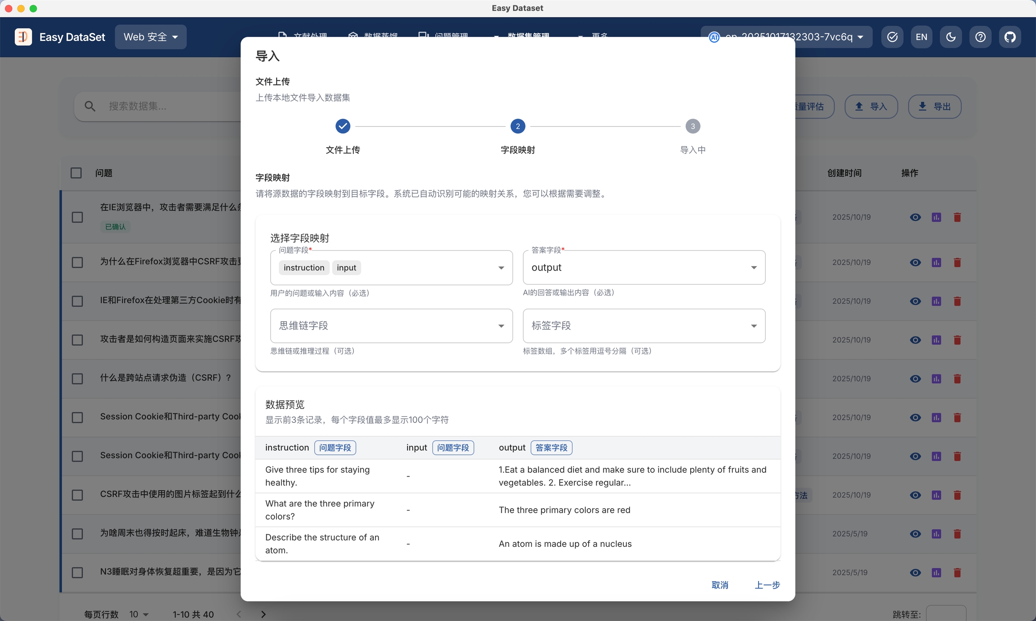Screen dimensions: 1036x621
Task: View details with the eye icon on the CSRF图片标签 row
Action: pos(915,495)
